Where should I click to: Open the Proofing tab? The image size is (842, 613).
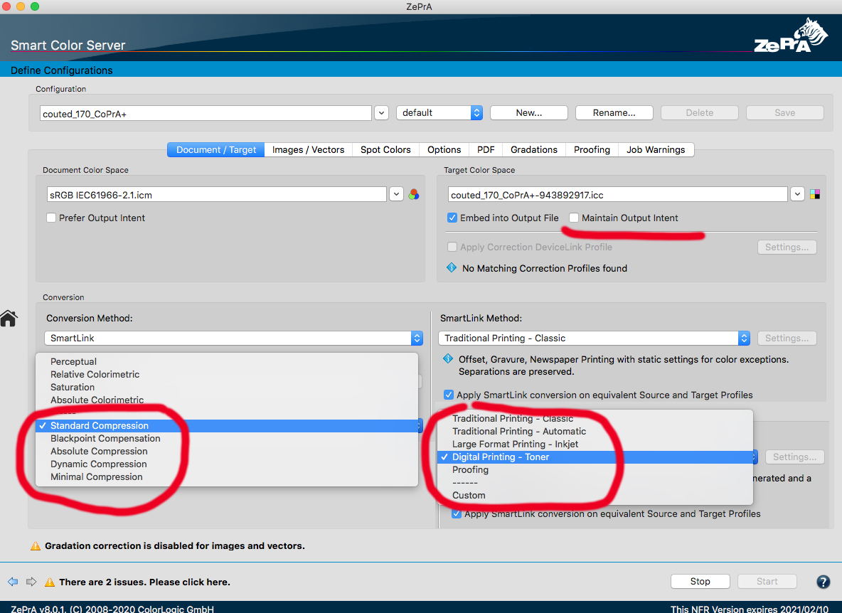point(592,150)
